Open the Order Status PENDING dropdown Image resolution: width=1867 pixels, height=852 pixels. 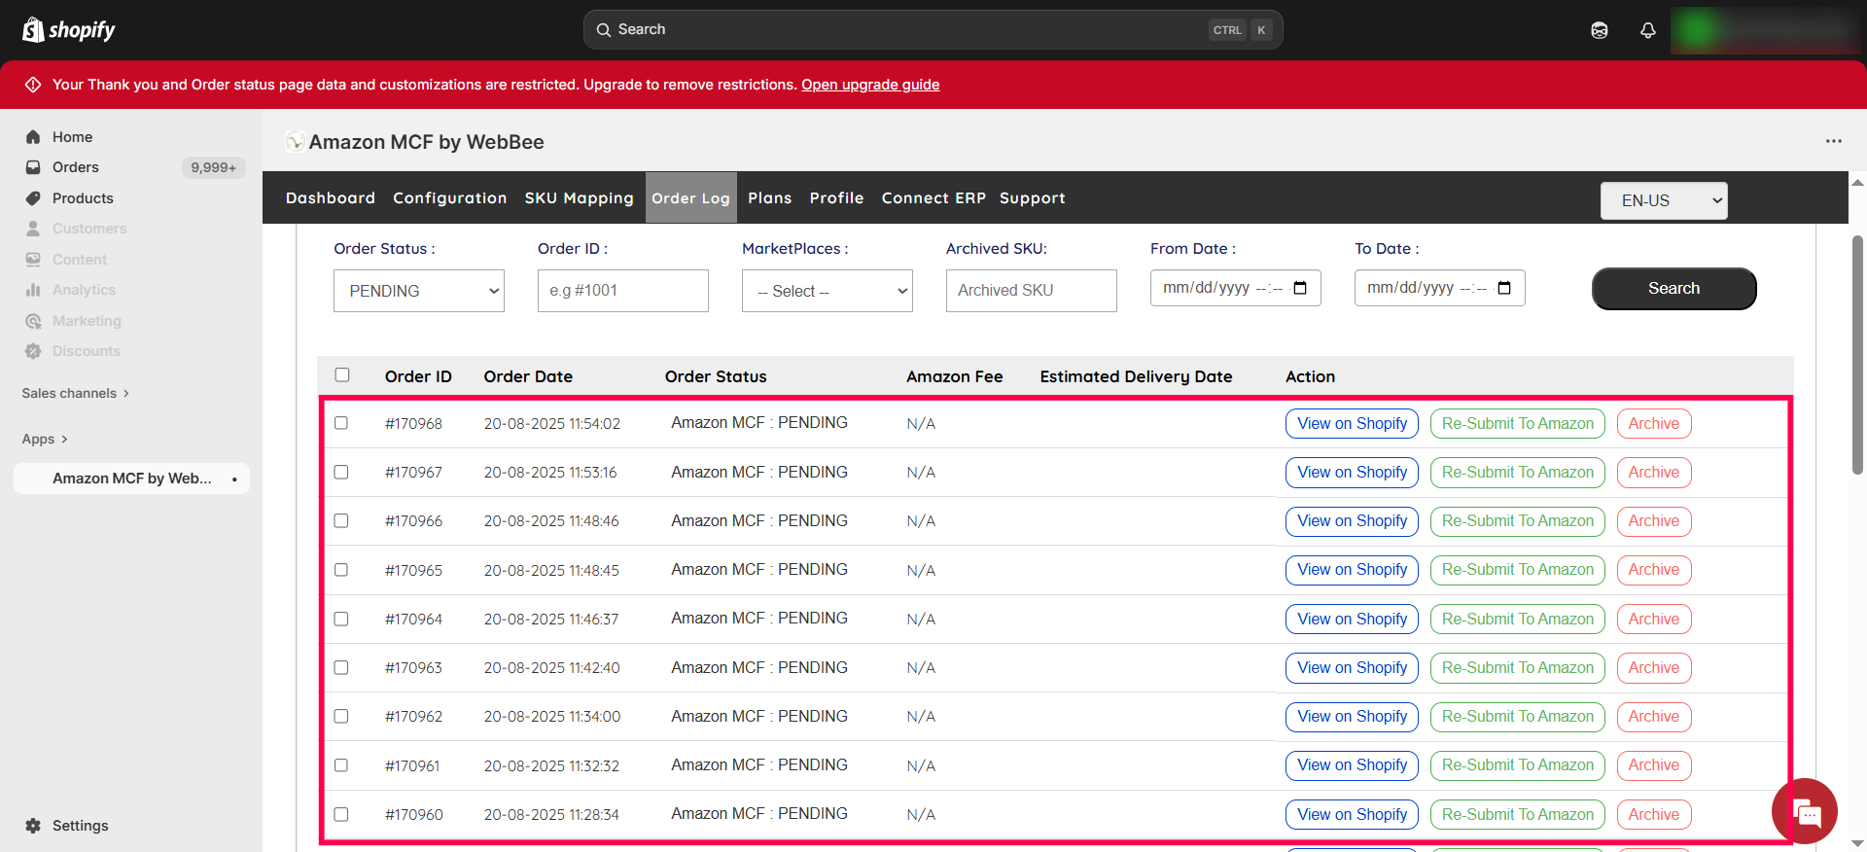tap(419, 291)
